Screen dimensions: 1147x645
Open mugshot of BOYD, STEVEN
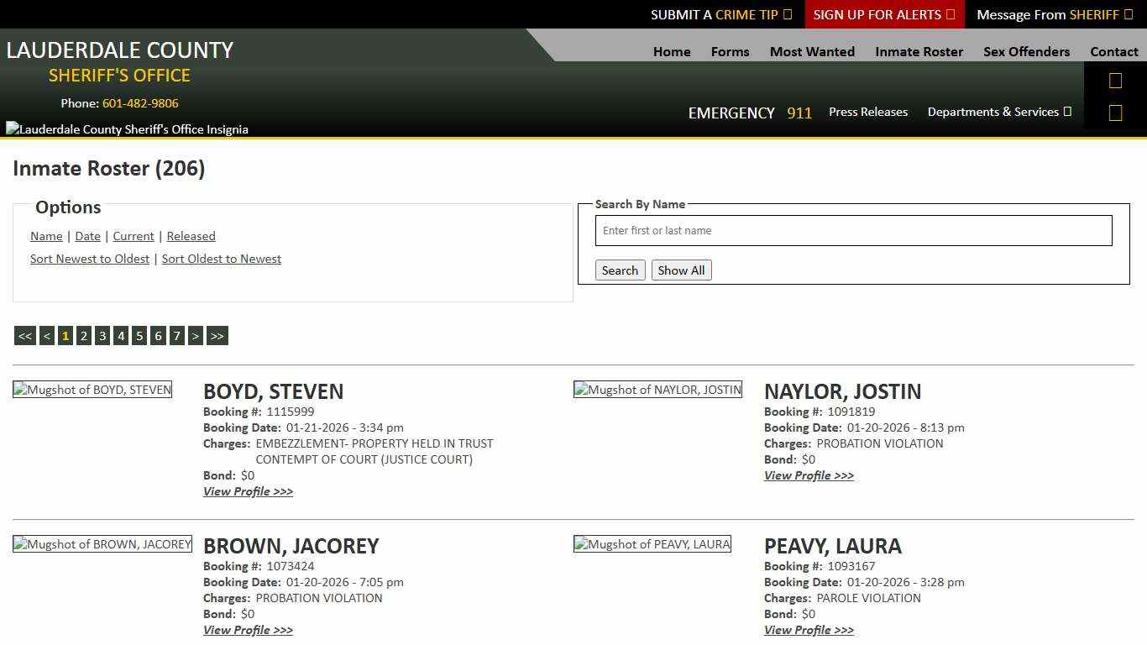pos(92,390)
